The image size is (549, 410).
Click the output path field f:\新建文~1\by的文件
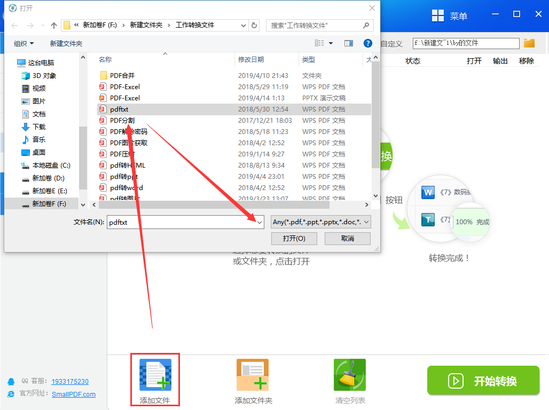(x=466, y=43)
